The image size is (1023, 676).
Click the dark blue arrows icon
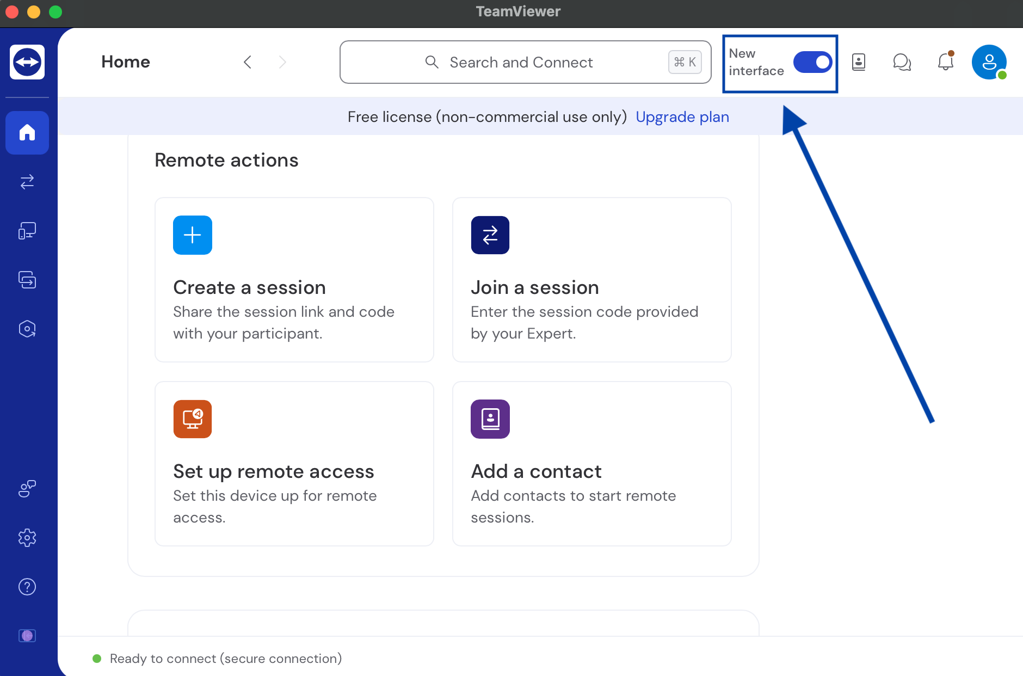pos(490,235)
